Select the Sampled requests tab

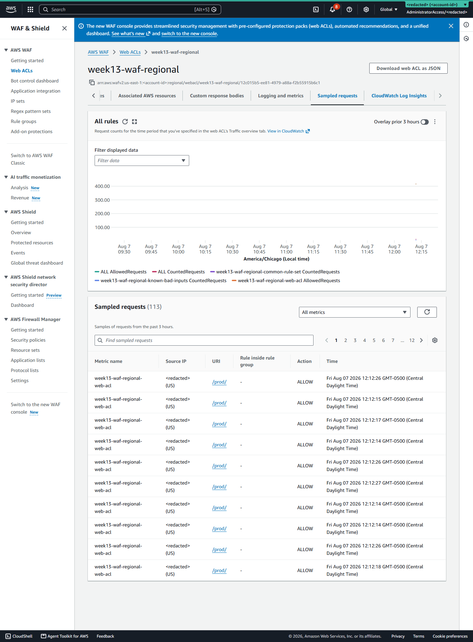coord(337,96)
